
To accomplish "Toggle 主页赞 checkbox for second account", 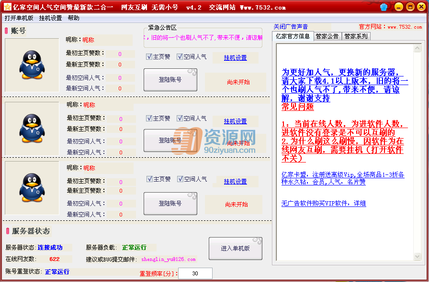I will tap(149, 119).
